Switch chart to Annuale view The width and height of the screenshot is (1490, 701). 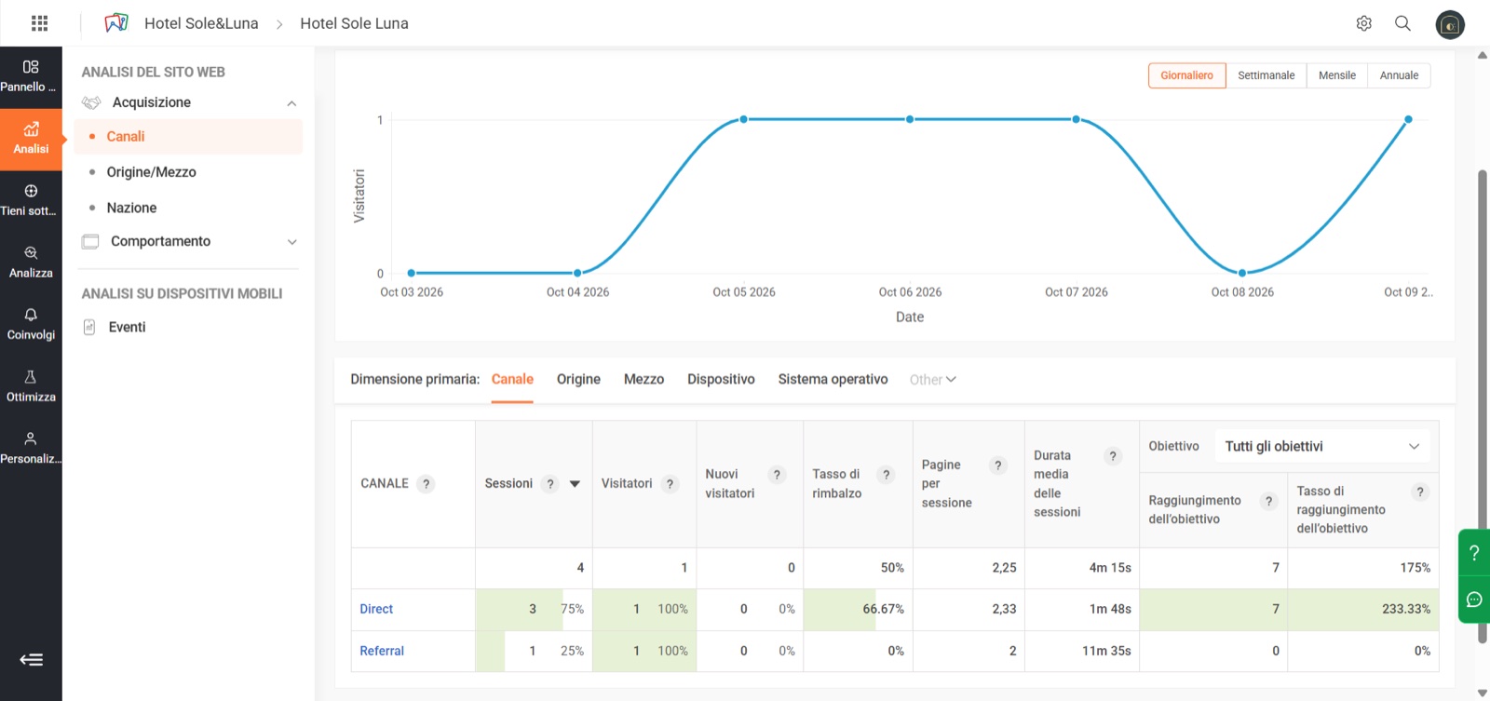1399,75
